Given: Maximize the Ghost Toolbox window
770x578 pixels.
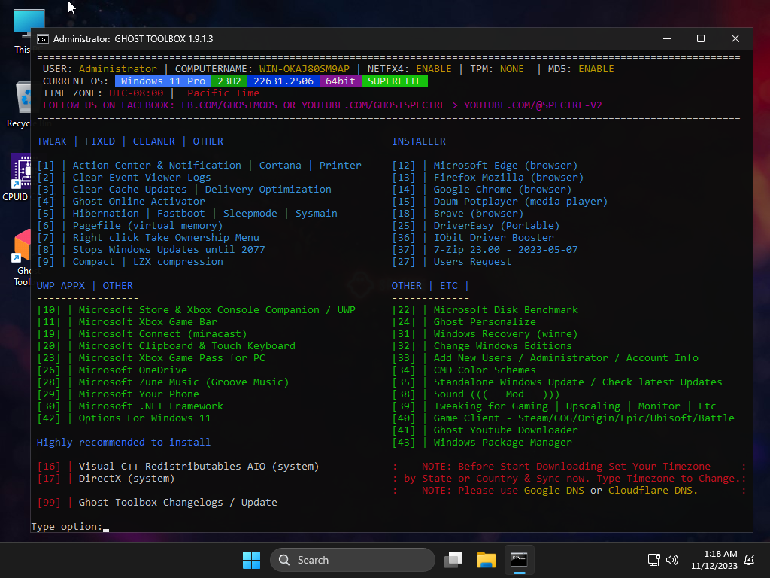Looking at the screenshot, I should [701, 38].
